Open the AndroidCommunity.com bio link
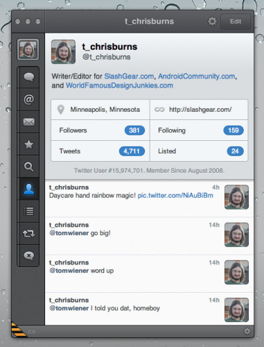264x347 pixels. tap(196, 76)
